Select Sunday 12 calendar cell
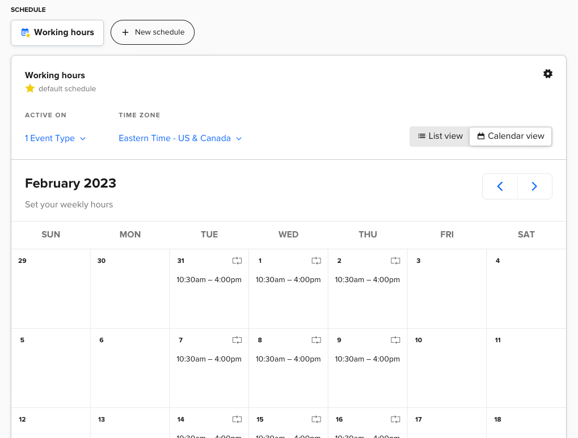 coord(51,423)
